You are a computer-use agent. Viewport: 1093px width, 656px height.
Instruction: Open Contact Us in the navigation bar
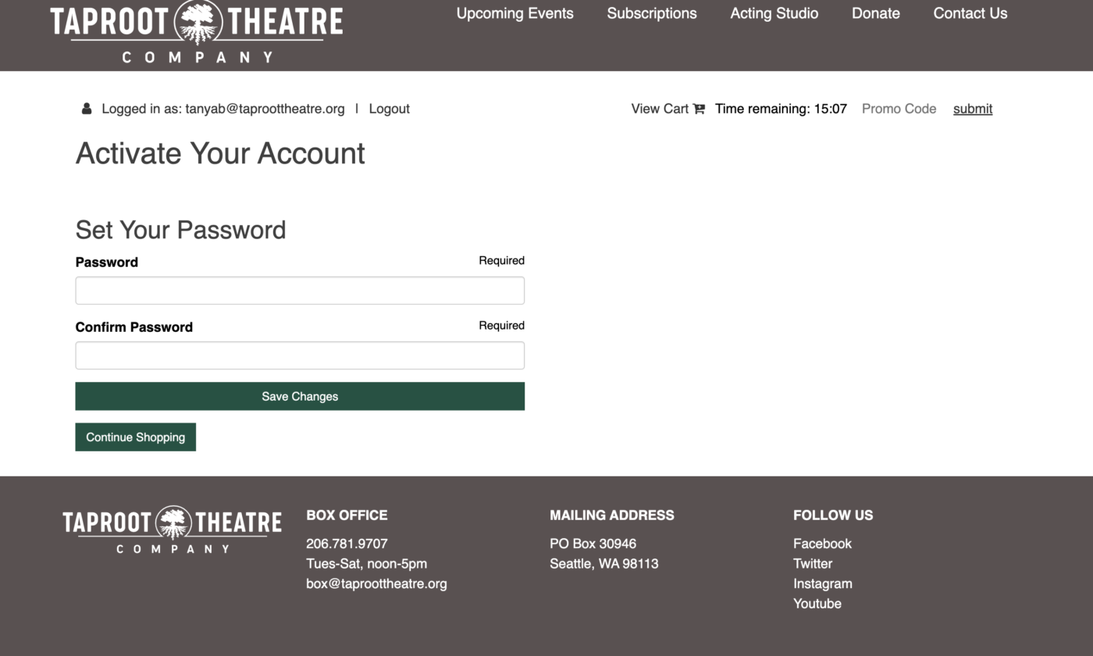coord(970,13)
